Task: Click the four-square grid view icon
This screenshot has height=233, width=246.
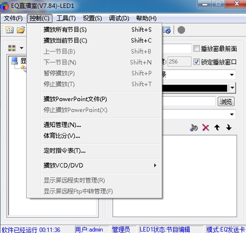Action: point(12,48)
